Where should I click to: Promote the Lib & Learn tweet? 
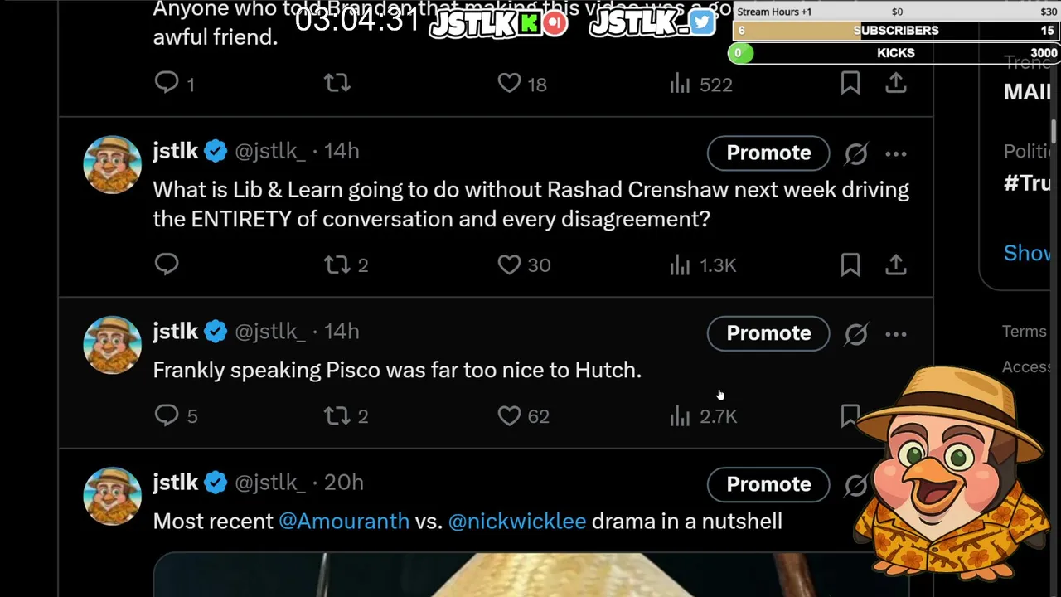tap(768, 153)
